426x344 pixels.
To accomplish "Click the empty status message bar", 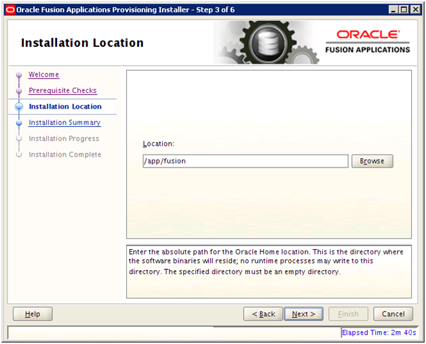I will (174, 332).
